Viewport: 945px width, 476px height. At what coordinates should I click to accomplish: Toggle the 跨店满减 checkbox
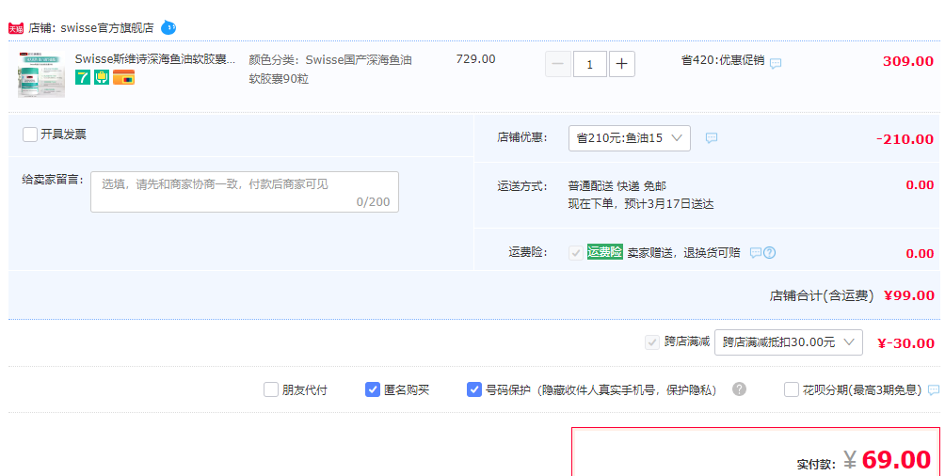652,342
